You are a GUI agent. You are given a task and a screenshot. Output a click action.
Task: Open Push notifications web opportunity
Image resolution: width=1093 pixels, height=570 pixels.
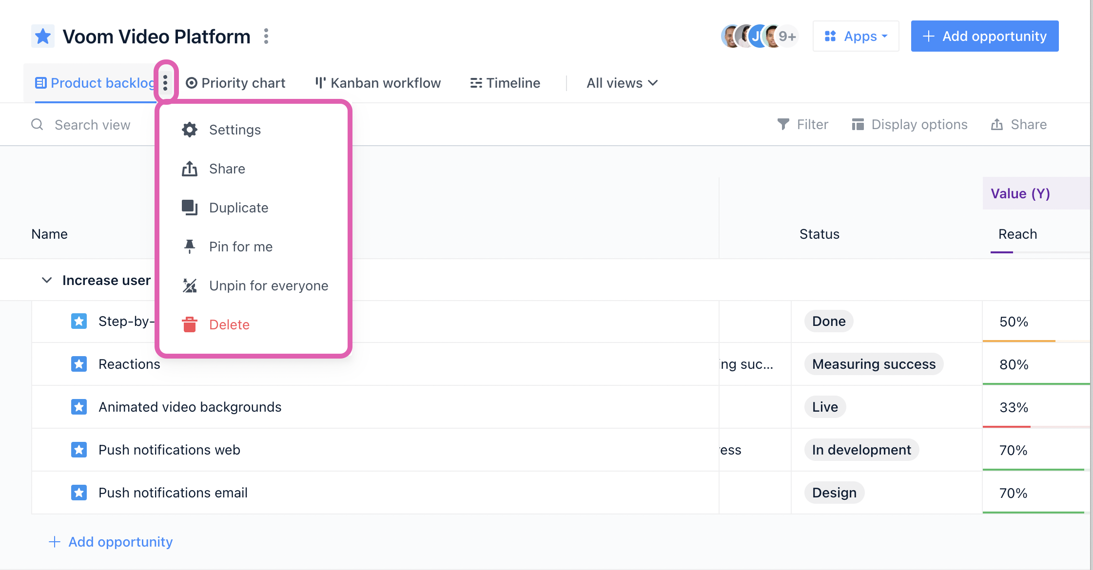pyautogui.click(x=169, y=450)
